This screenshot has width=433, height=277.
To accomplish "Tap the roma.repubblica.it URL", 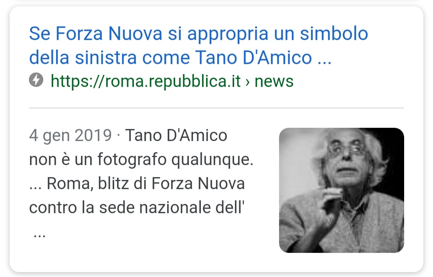I will (x=146, y=81).
